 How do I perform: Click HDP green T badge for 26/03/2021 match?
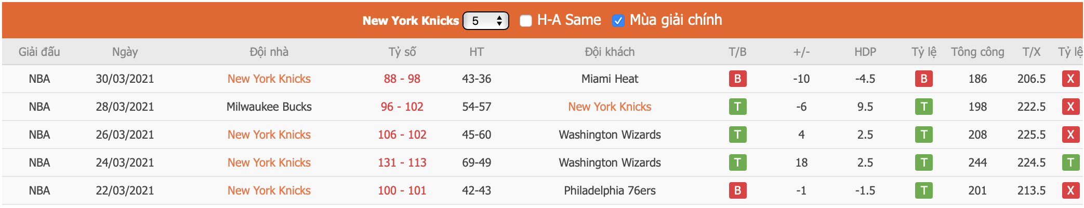click(923, 135)
